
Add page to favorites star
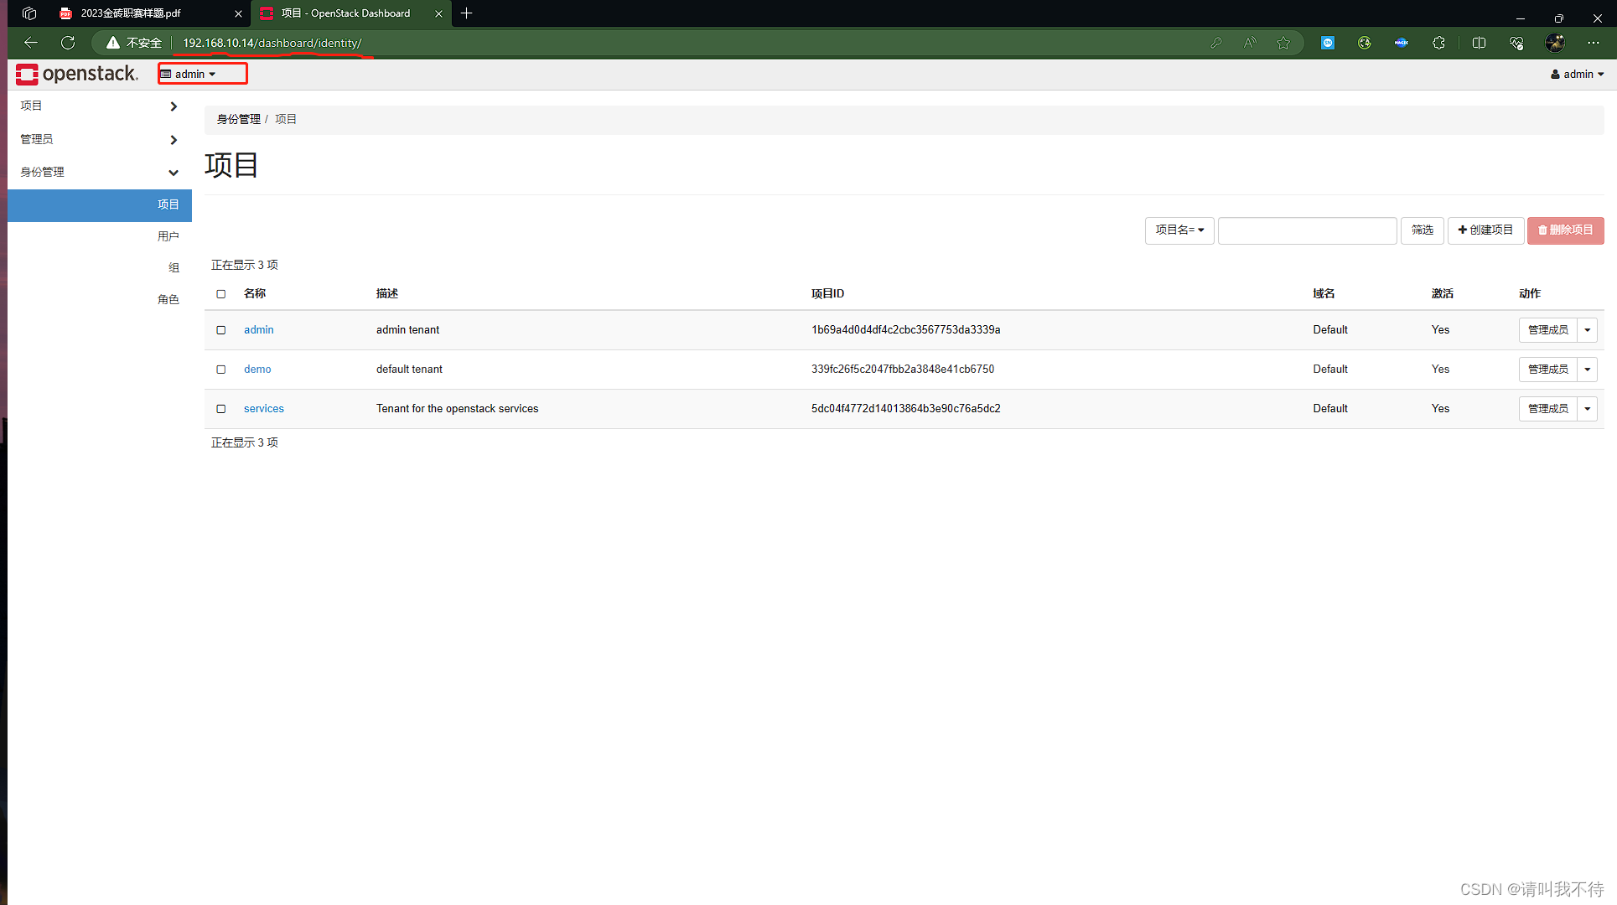1283,43
